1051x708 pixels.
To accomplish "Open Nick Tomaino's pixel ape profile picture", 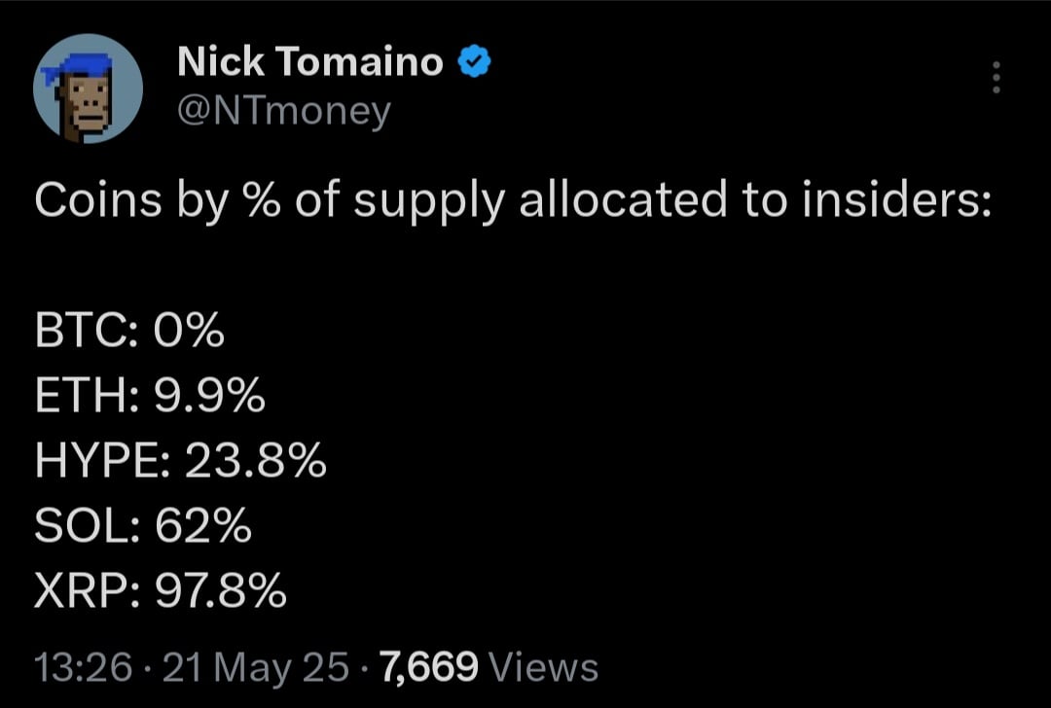I will pos(88,88).
